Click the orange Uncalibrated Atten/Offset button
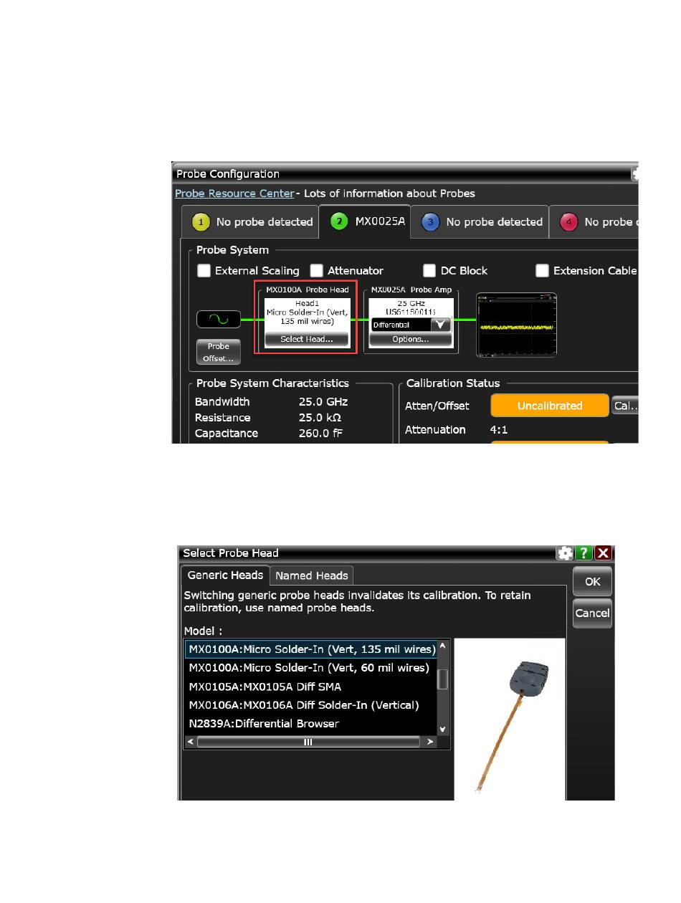 (550, 406)
